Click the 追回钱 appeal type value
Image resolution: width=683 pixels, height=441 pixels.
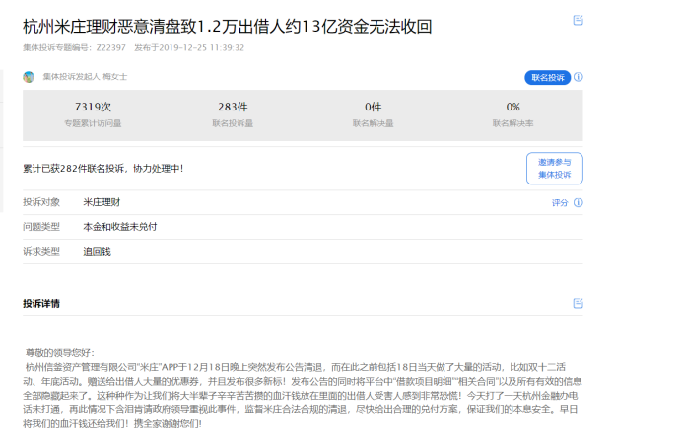click(x=97, y=252)
